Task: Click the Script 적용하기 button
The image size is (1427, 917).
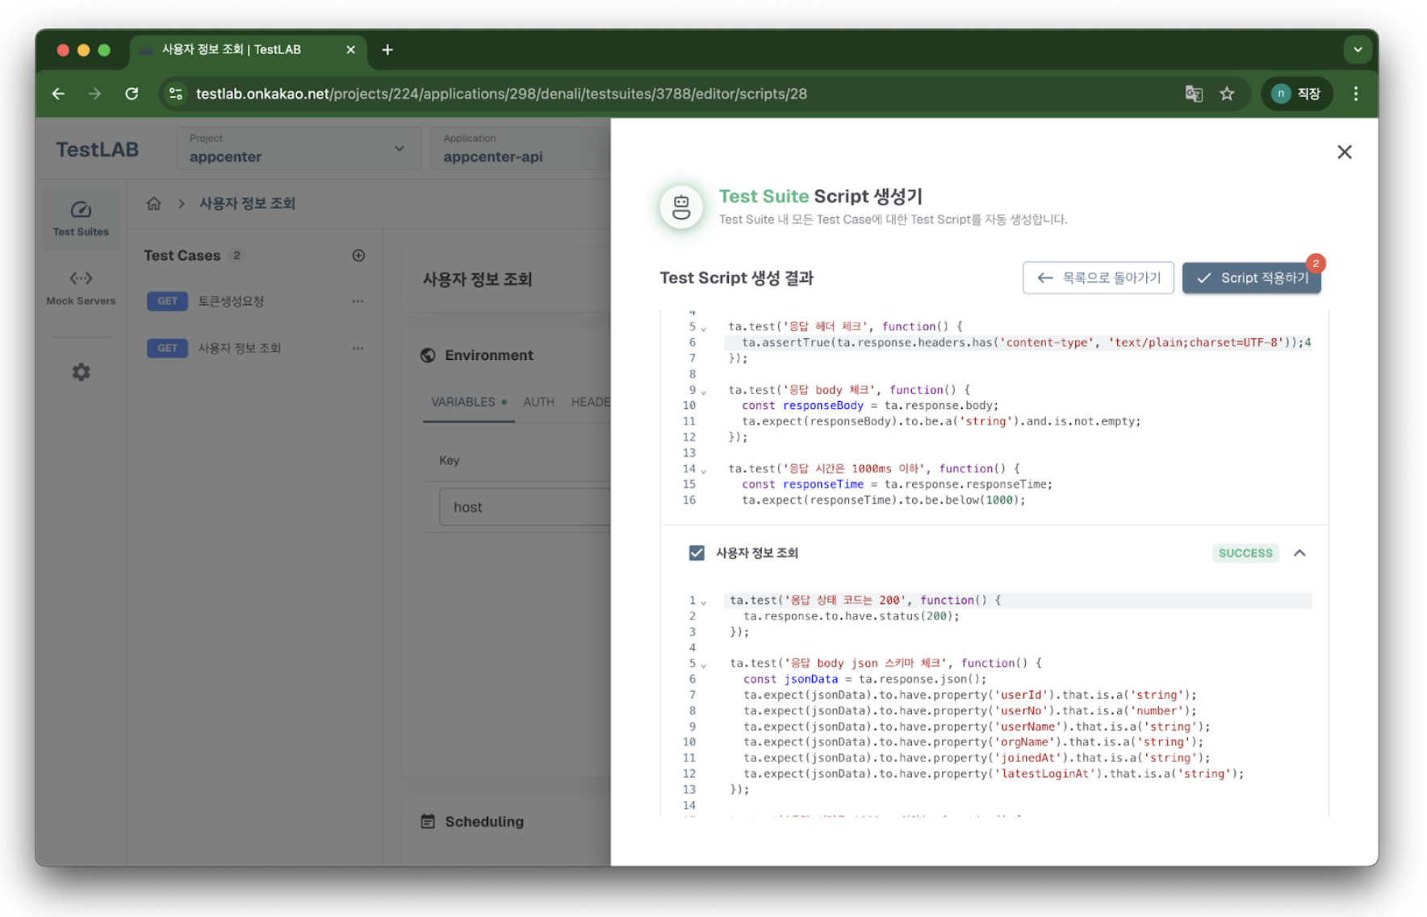Action: click(1251, 278)
